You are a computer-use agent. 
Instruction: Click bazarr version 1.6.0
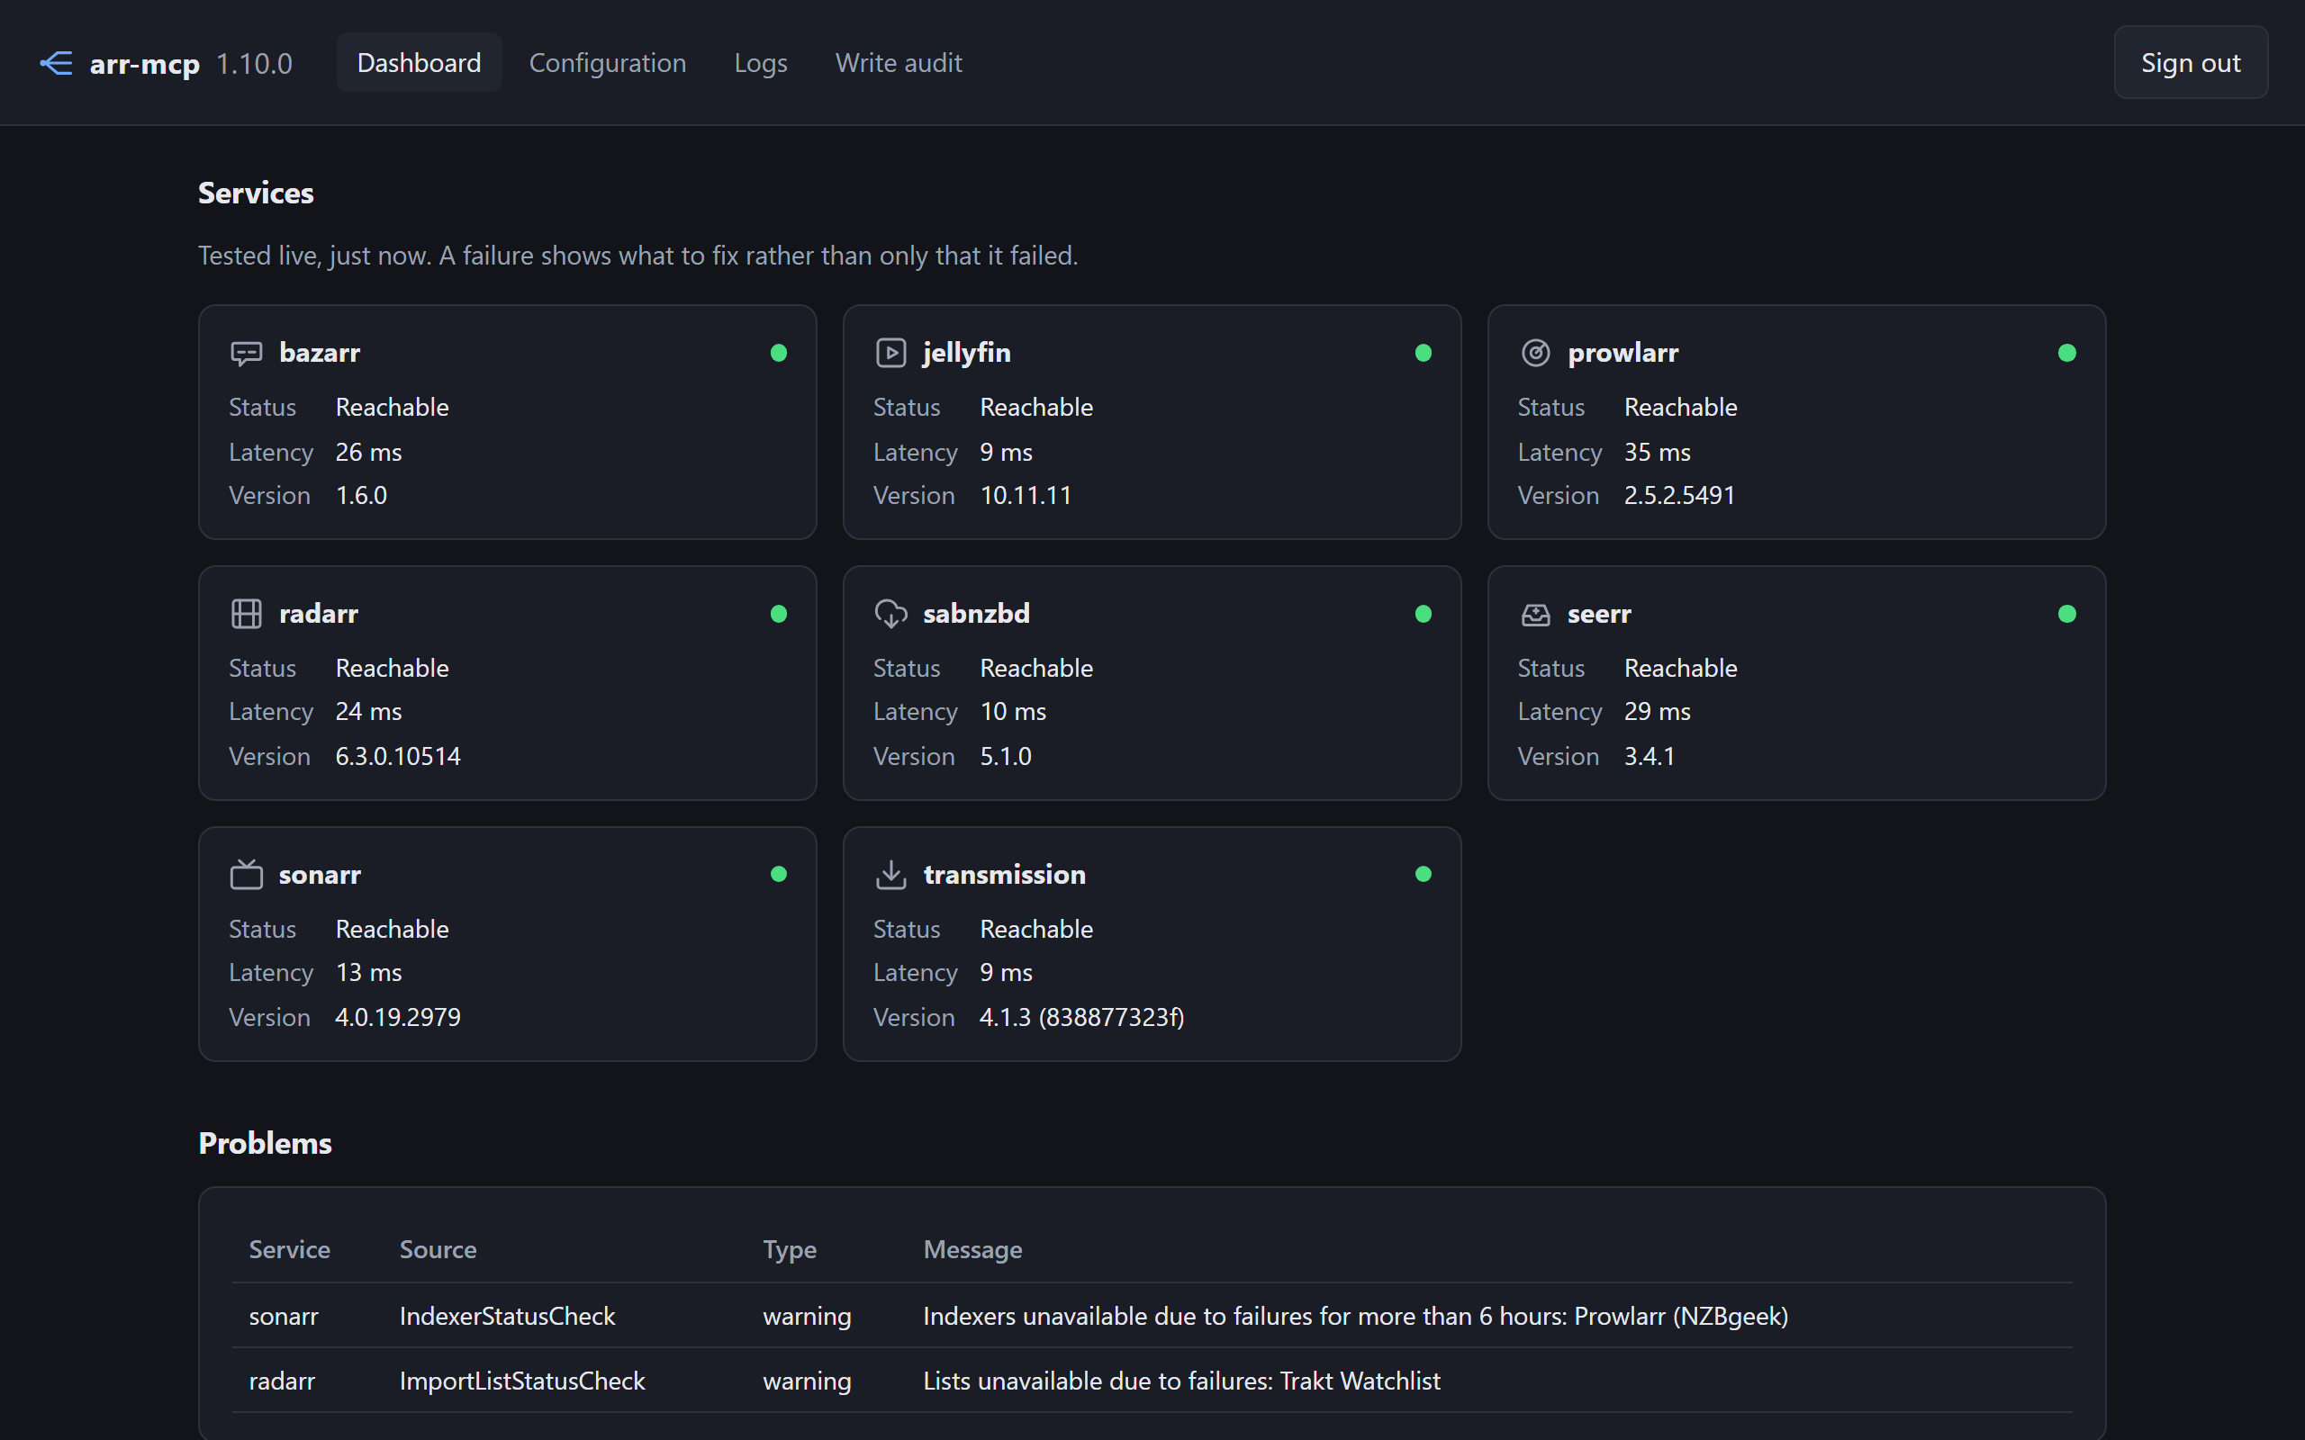click(x=361, y=495)
